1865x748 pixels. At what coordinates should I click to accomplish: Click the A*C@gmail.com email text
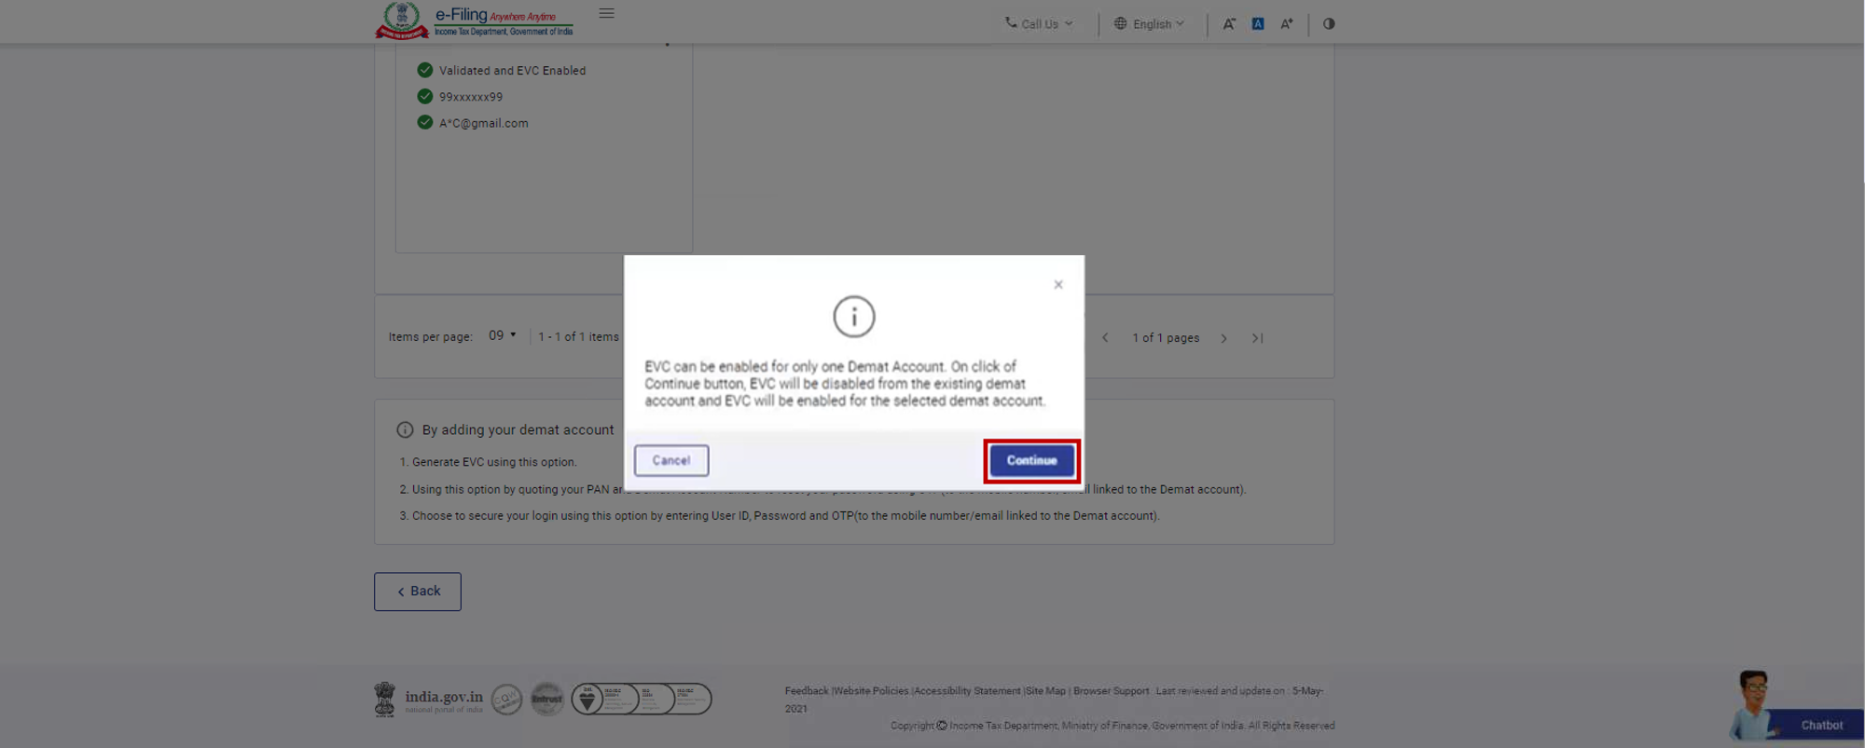pyautogui.click(x=484, y=123)
